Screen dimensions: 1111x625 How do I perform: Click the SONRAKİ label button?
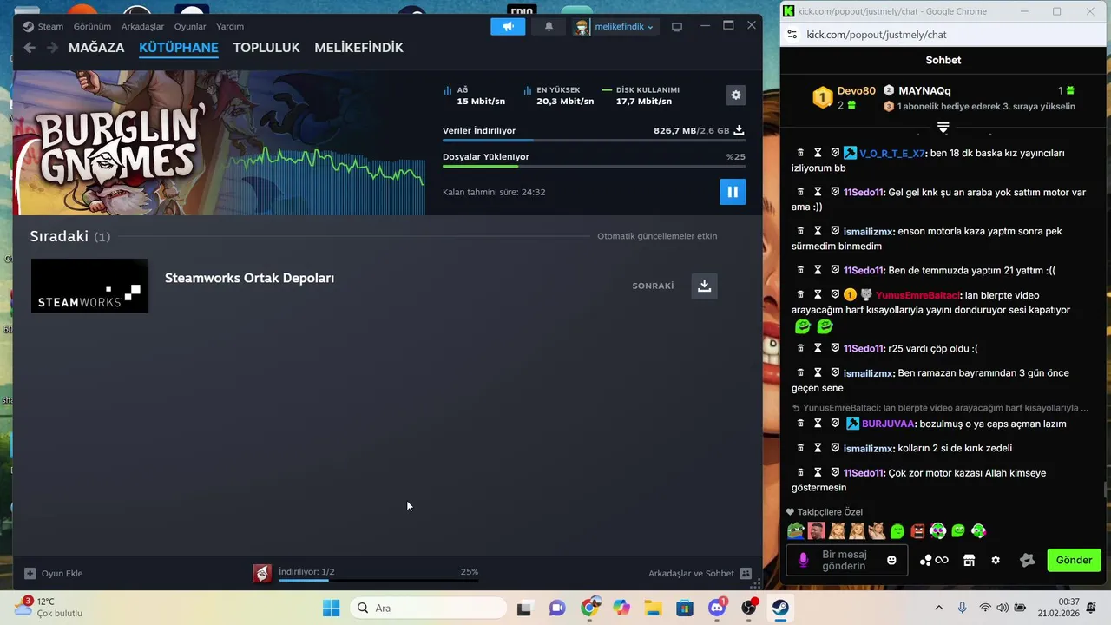(x=653, y=286)
